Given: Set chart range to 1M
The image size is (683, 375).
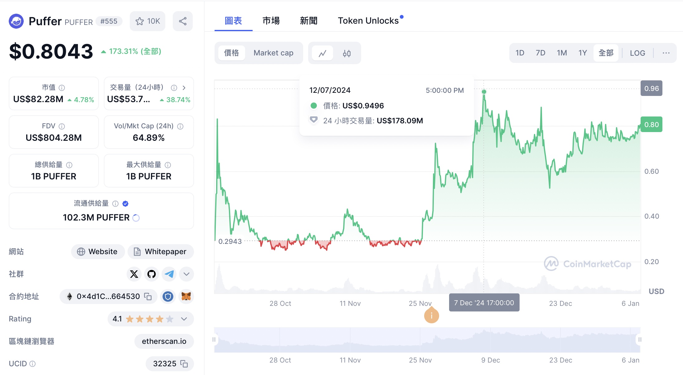Looking at the screenshot, I should [562, 53].
